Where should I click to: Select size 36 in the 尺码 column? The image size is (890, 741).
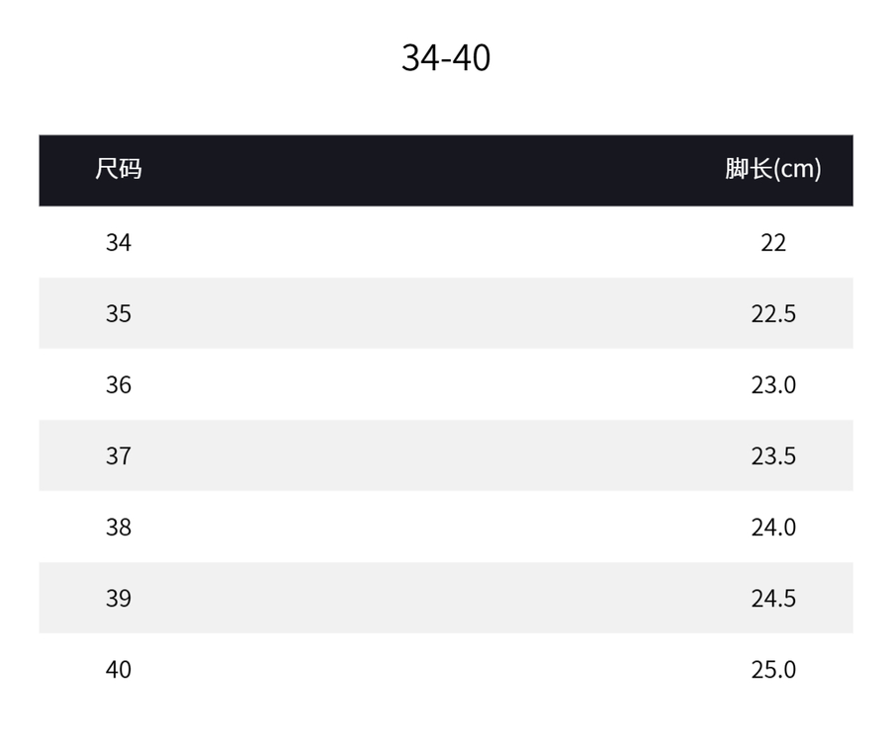pyautogui.click(x=119, y=384)
